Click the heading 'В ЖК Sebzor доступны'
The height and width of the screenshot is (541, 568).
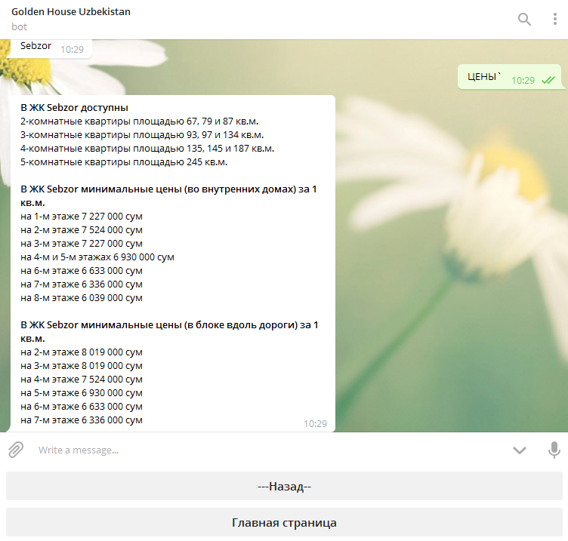[x=74, y=107]
